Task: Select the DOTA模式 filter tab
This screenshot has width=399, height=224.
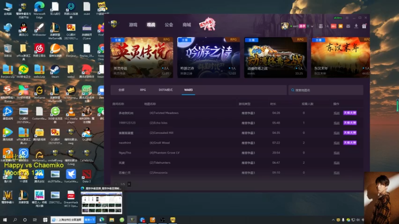Action: [166, 90]
